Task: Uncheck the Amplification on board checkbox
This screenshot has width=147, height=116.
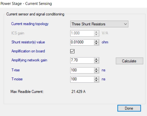Action: 72,51
